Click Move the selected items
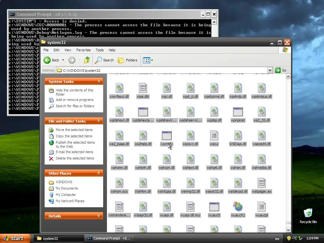Viewport: 324px width, 243px height. (74, 130)
